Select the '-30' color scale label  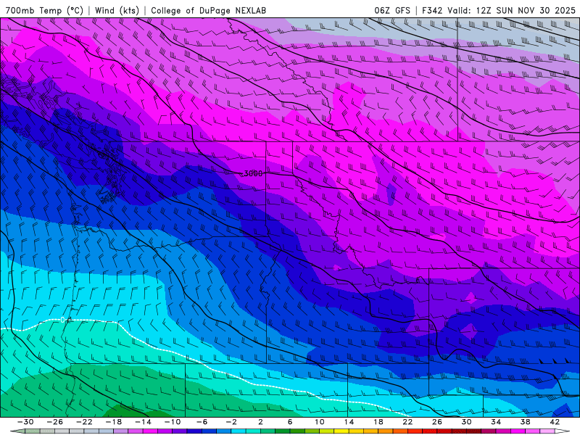click(25, 422)
